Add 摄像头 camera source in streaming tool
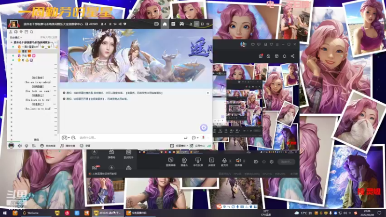 pyautogui.click(x=184, y=162)
